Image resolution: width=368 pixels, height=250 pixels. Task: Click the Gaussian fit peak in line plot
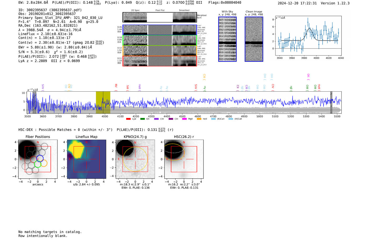click(310, 28)
